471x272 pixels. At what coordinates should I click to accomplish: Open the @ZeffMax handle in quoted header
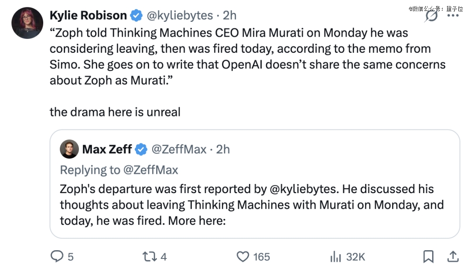pos(179,150)
